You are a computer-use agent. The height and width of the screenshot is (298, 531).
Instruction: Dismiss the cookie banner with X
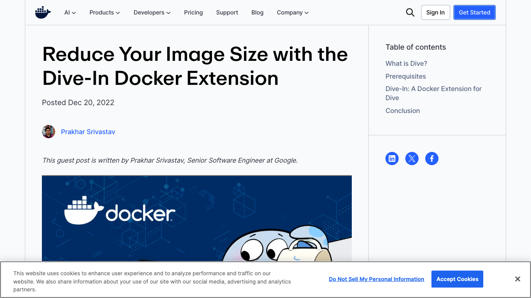point(518,279)
